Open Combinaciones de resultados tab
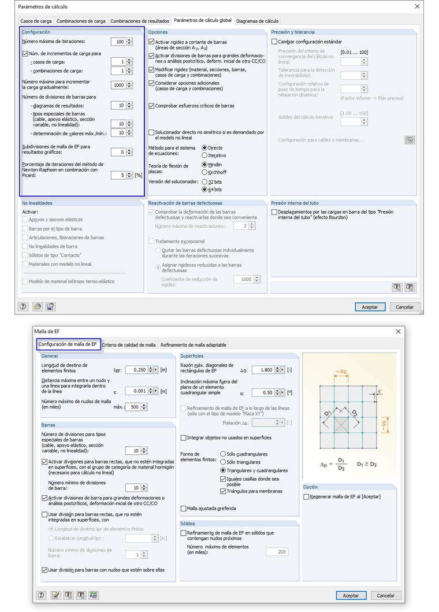This screenshot has height=612, width=439. (x=140, y=21)
